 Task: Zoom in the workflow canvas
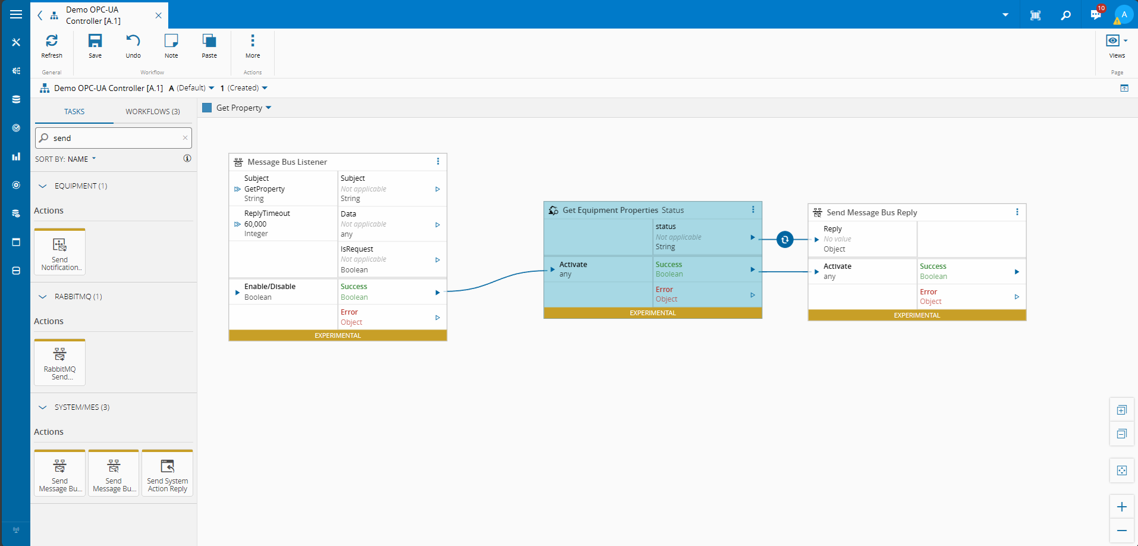point(1122,507)
